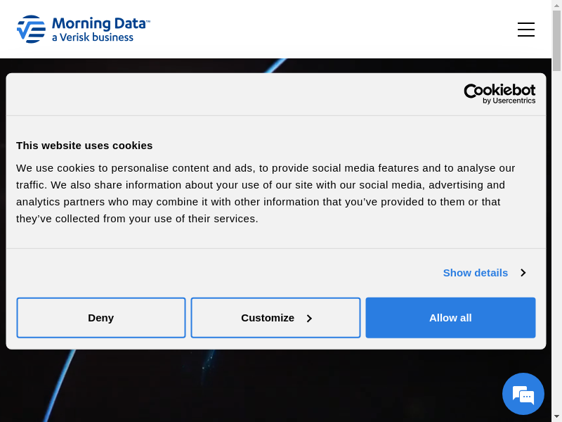This screenshot has height=422, width=562.
Task: Open the live chat bubble
Action: tap(523, 394)
